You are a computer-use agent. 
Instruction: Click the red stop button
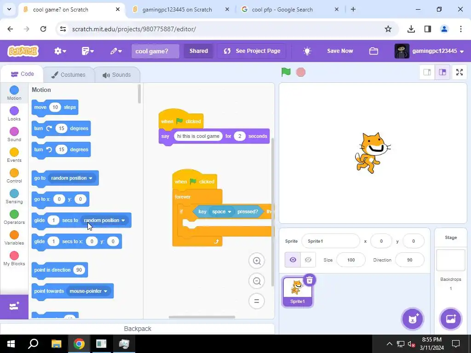click(300, 72)
